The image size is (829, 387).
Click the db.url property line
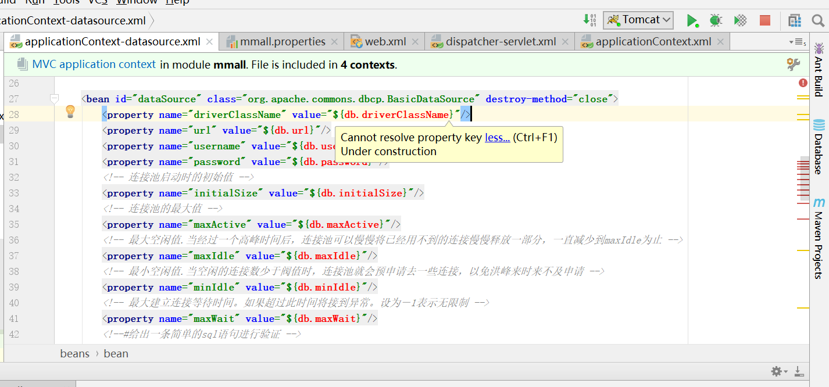pyautogui.click(x=217, y=130)
